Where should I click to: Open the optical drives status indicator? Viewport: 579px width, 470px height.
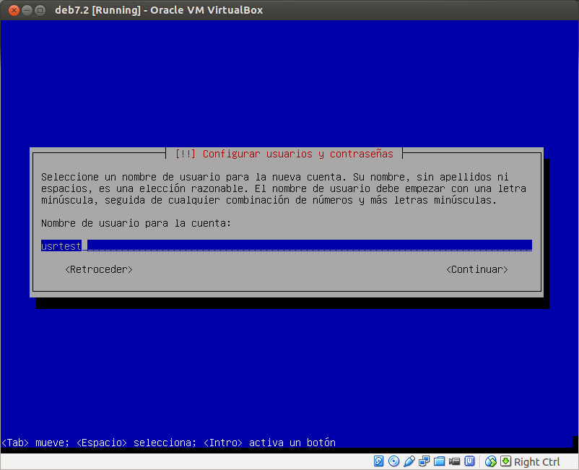394,461
